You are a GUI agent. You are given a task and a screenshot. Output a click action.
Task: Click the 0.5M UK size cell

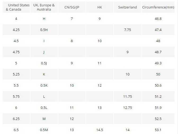pos(44,130)
